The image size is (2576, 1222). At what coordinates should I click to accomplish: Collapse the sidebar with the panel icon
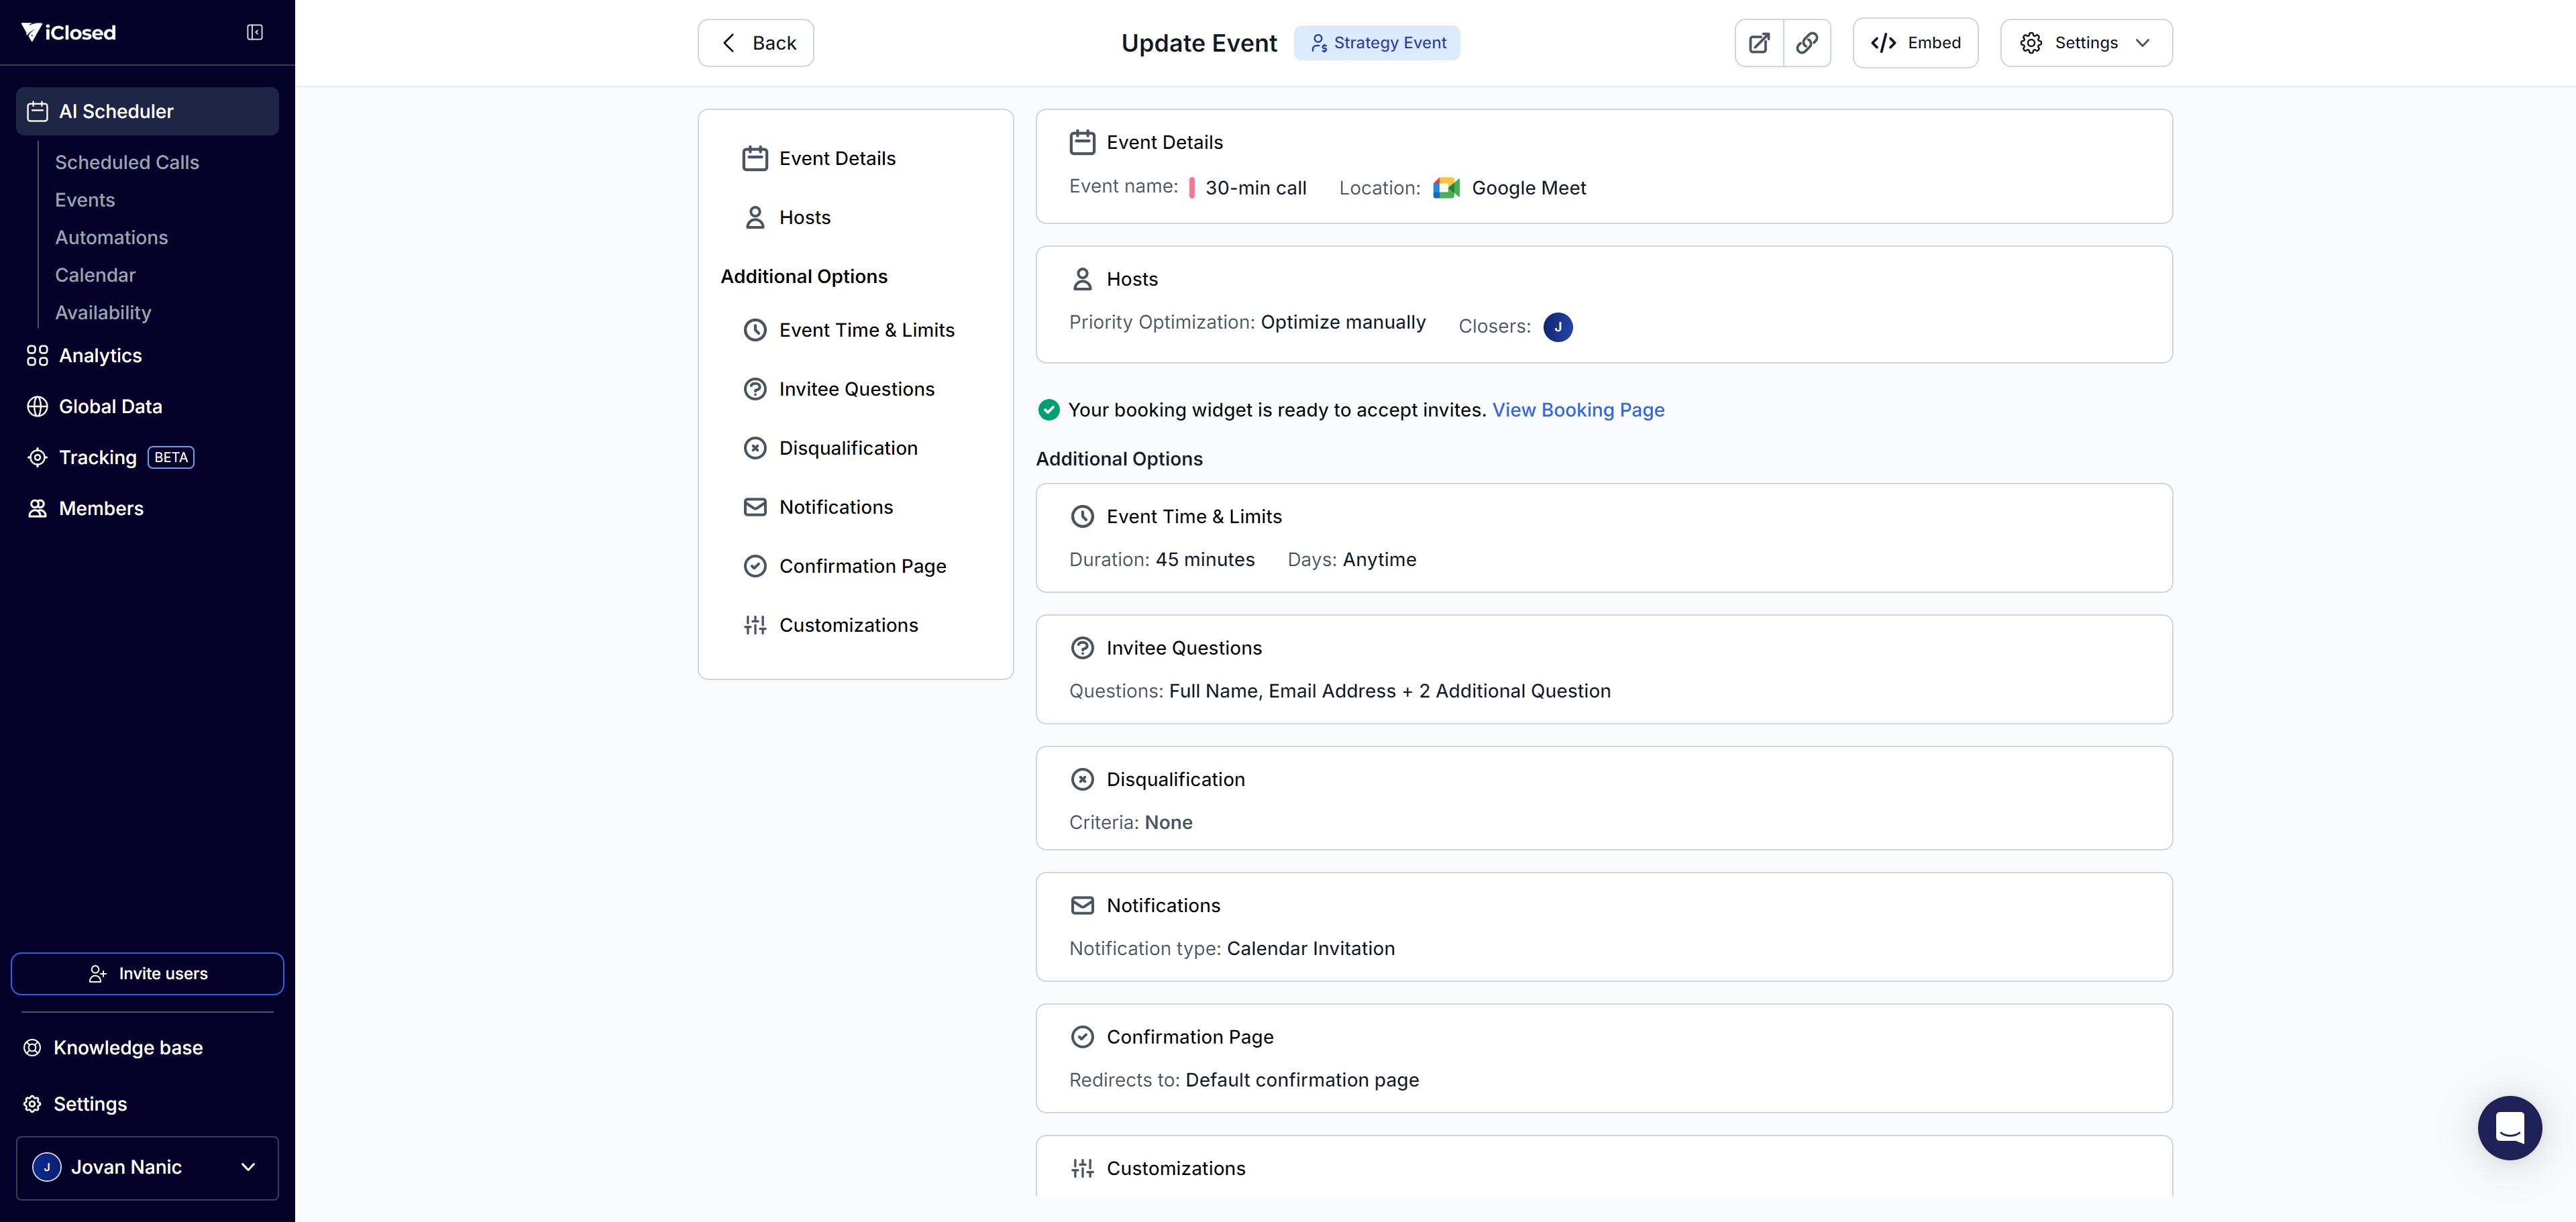pyautogui.click(x=255, y=32)
